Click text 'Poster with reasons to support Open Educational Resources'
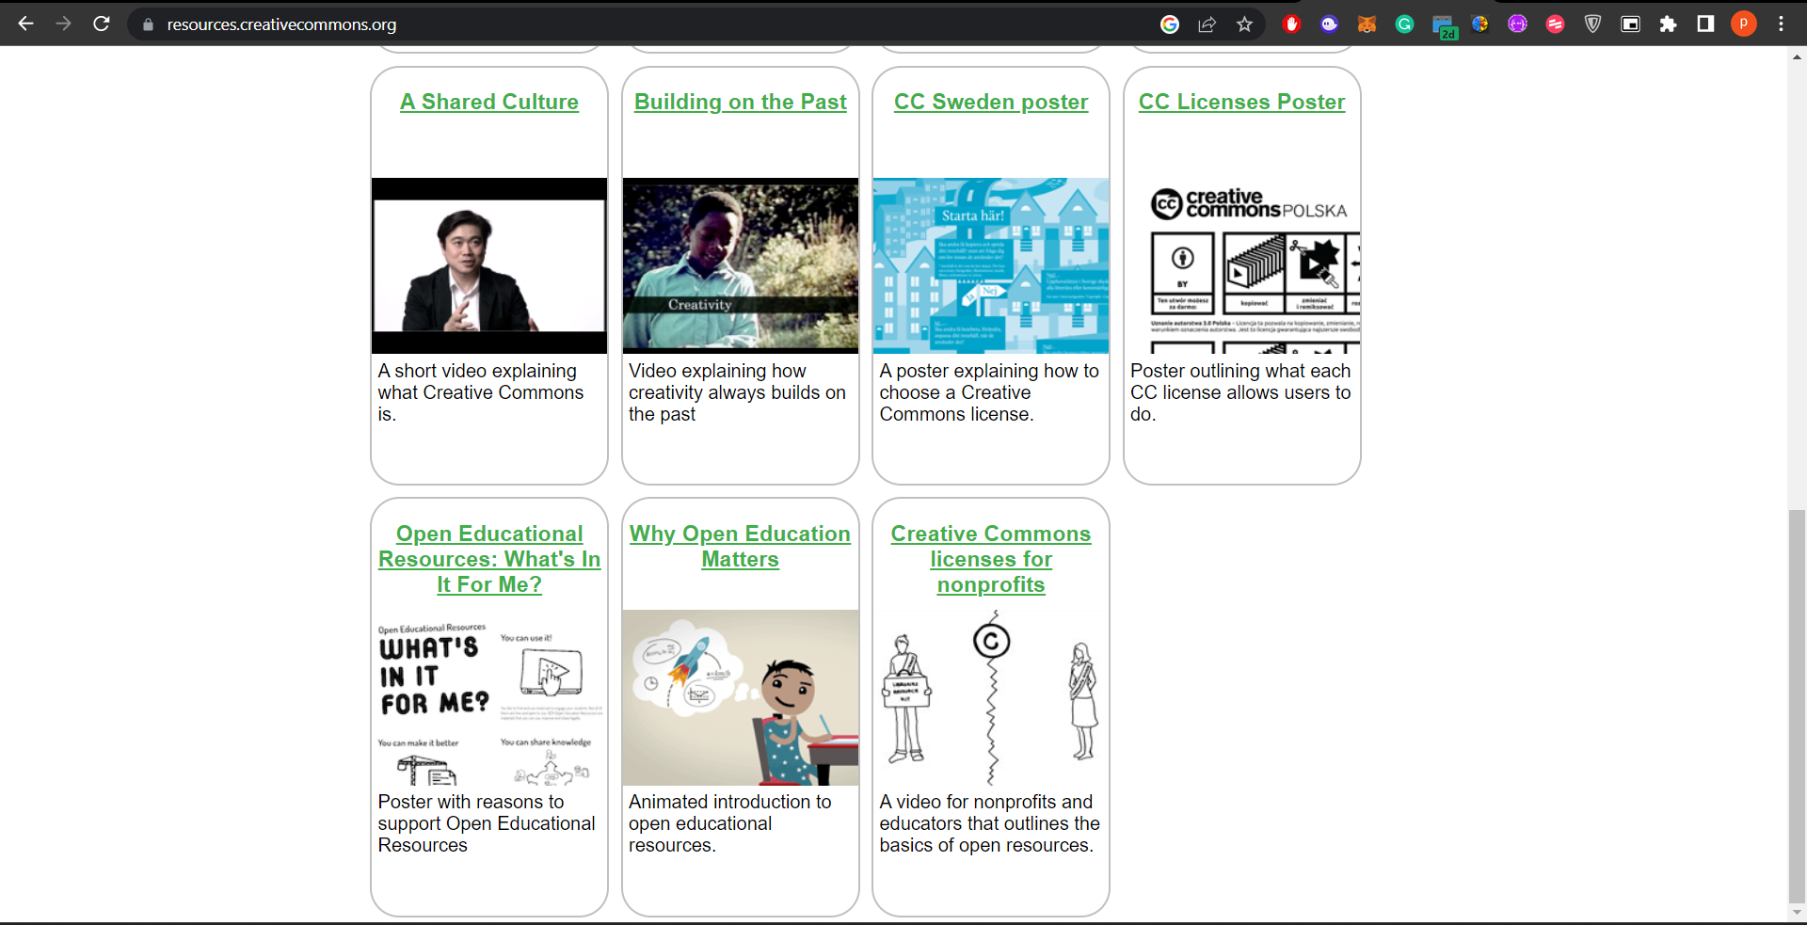 (487, 823)
